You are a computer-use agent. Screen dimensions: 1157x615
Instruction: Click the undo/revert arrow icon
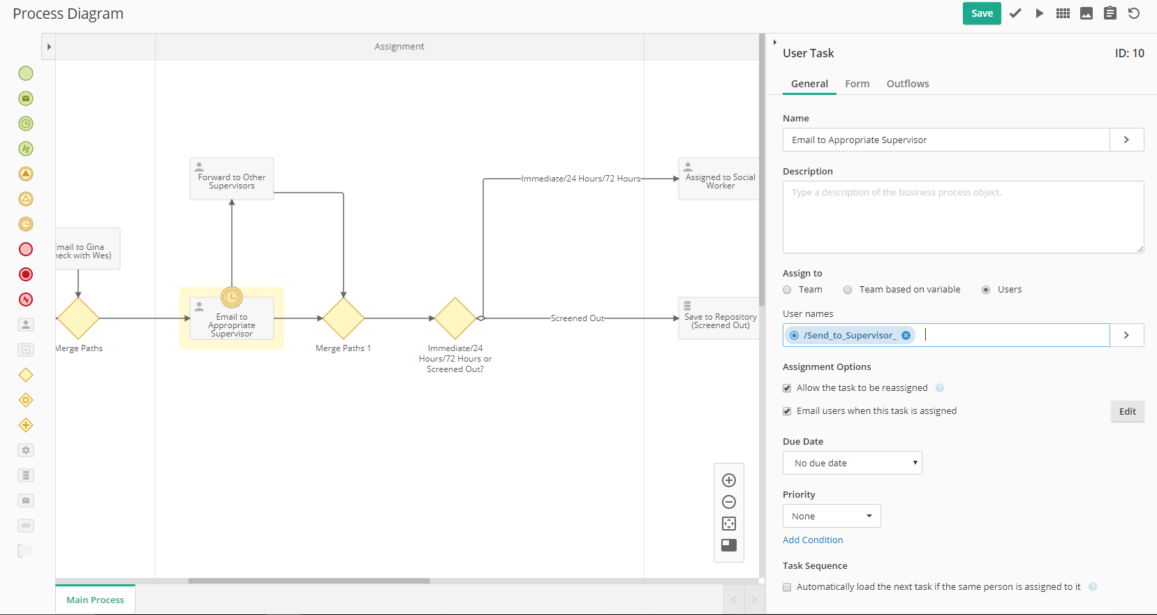pyautogui.click(x=1134, y=13)
